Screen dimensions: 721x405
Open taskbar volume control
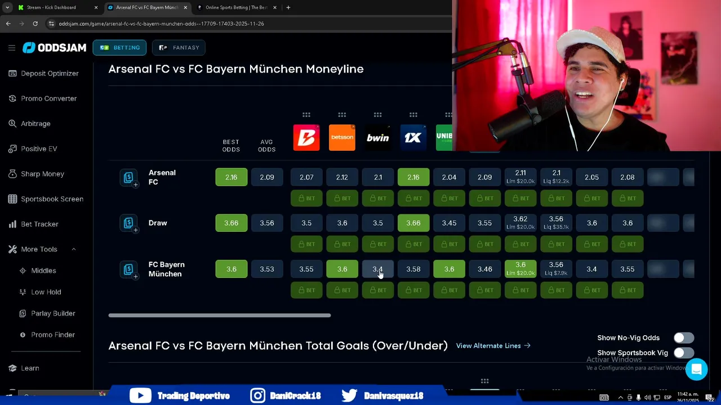[x=647, y=398]
